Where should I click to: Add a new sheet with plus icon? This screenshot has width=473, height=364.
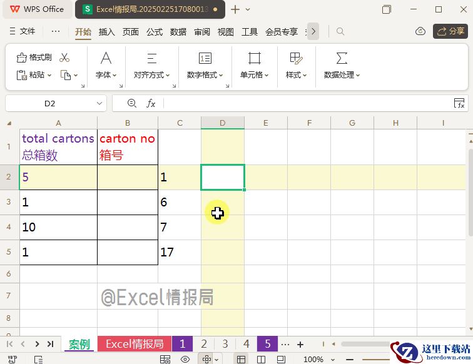(300, 345)
